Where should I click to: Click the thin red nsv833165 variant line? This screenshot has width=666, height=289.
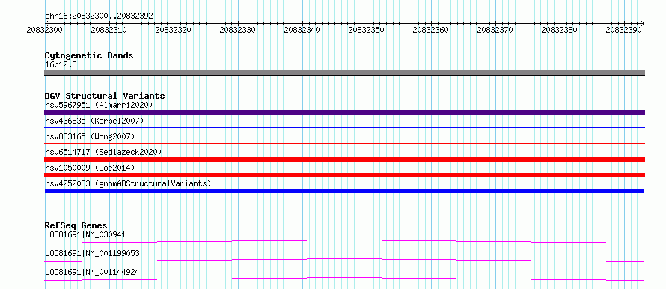(344, 143)
